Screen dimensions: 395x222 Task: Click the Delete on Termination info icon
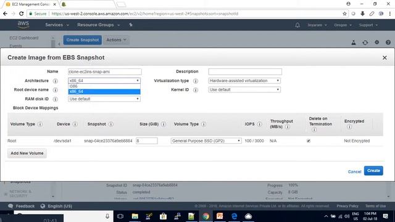[x=314, y=130]
